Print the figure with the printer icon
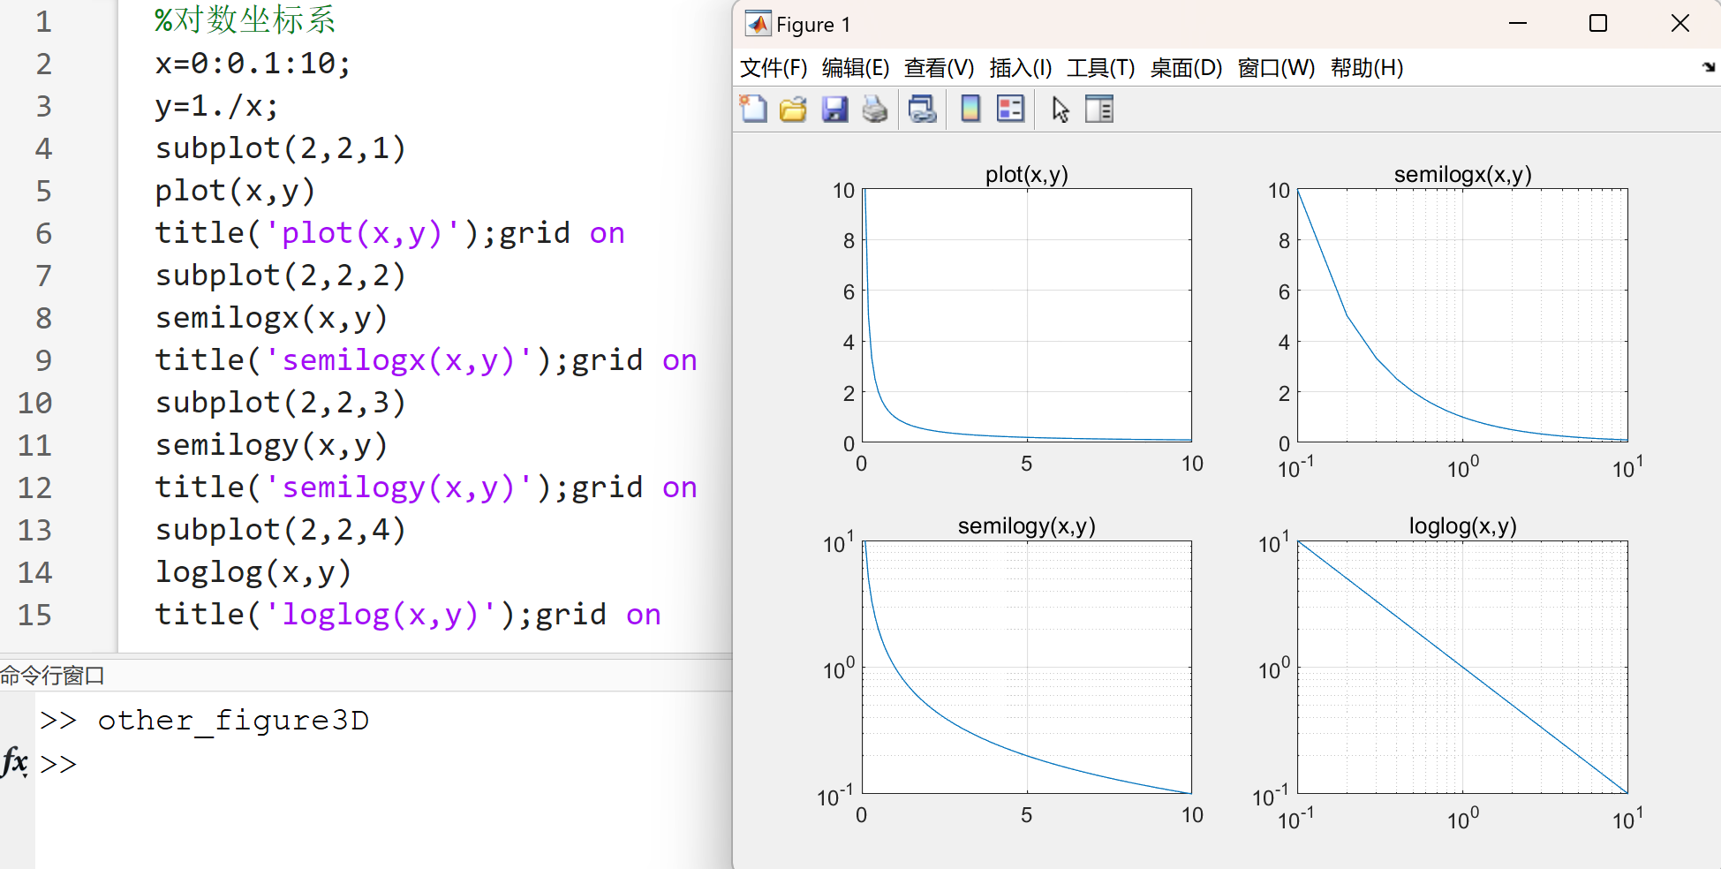The image size is (1721, 869). click(875, 110)
